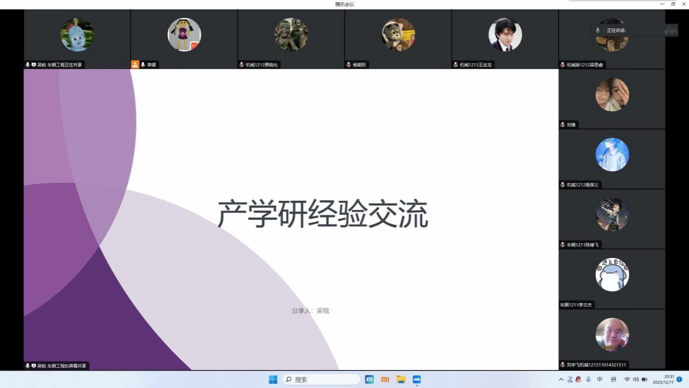Click the Wi-Fi network icon in the system tray
The image size is (689, 388).
click(x=627, y=379)
